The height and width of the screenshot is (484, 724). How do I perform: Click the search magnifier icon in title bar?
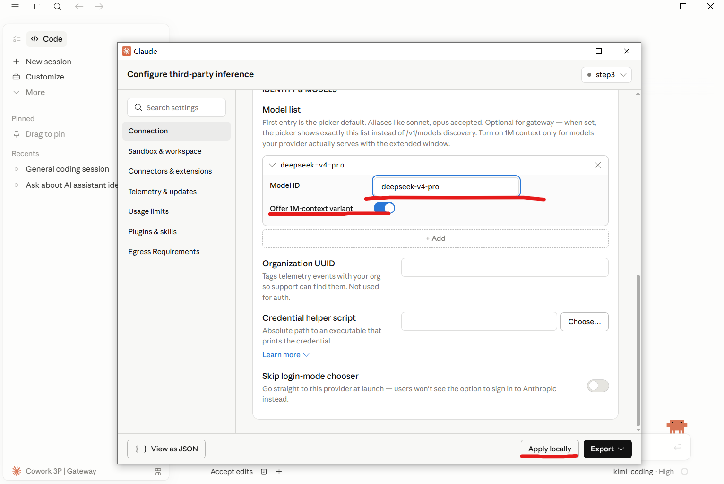pyautogui.click(x=58, y=7)
